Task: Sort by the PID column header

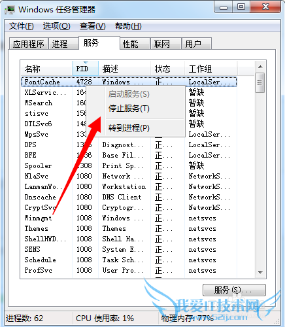Action: pos(86,69)
